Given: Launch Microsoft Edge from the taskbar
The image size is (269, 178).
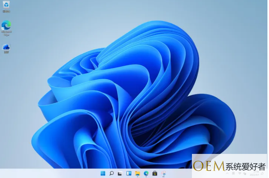Looking at the screenshot, I should tap(146, 173).
